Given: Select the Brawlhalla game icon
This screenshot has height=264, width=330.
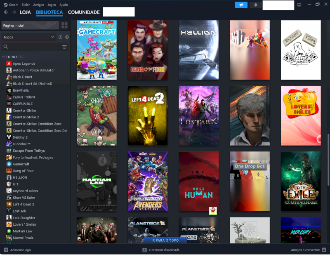Looking at the screenshot, I should (9, 90).
